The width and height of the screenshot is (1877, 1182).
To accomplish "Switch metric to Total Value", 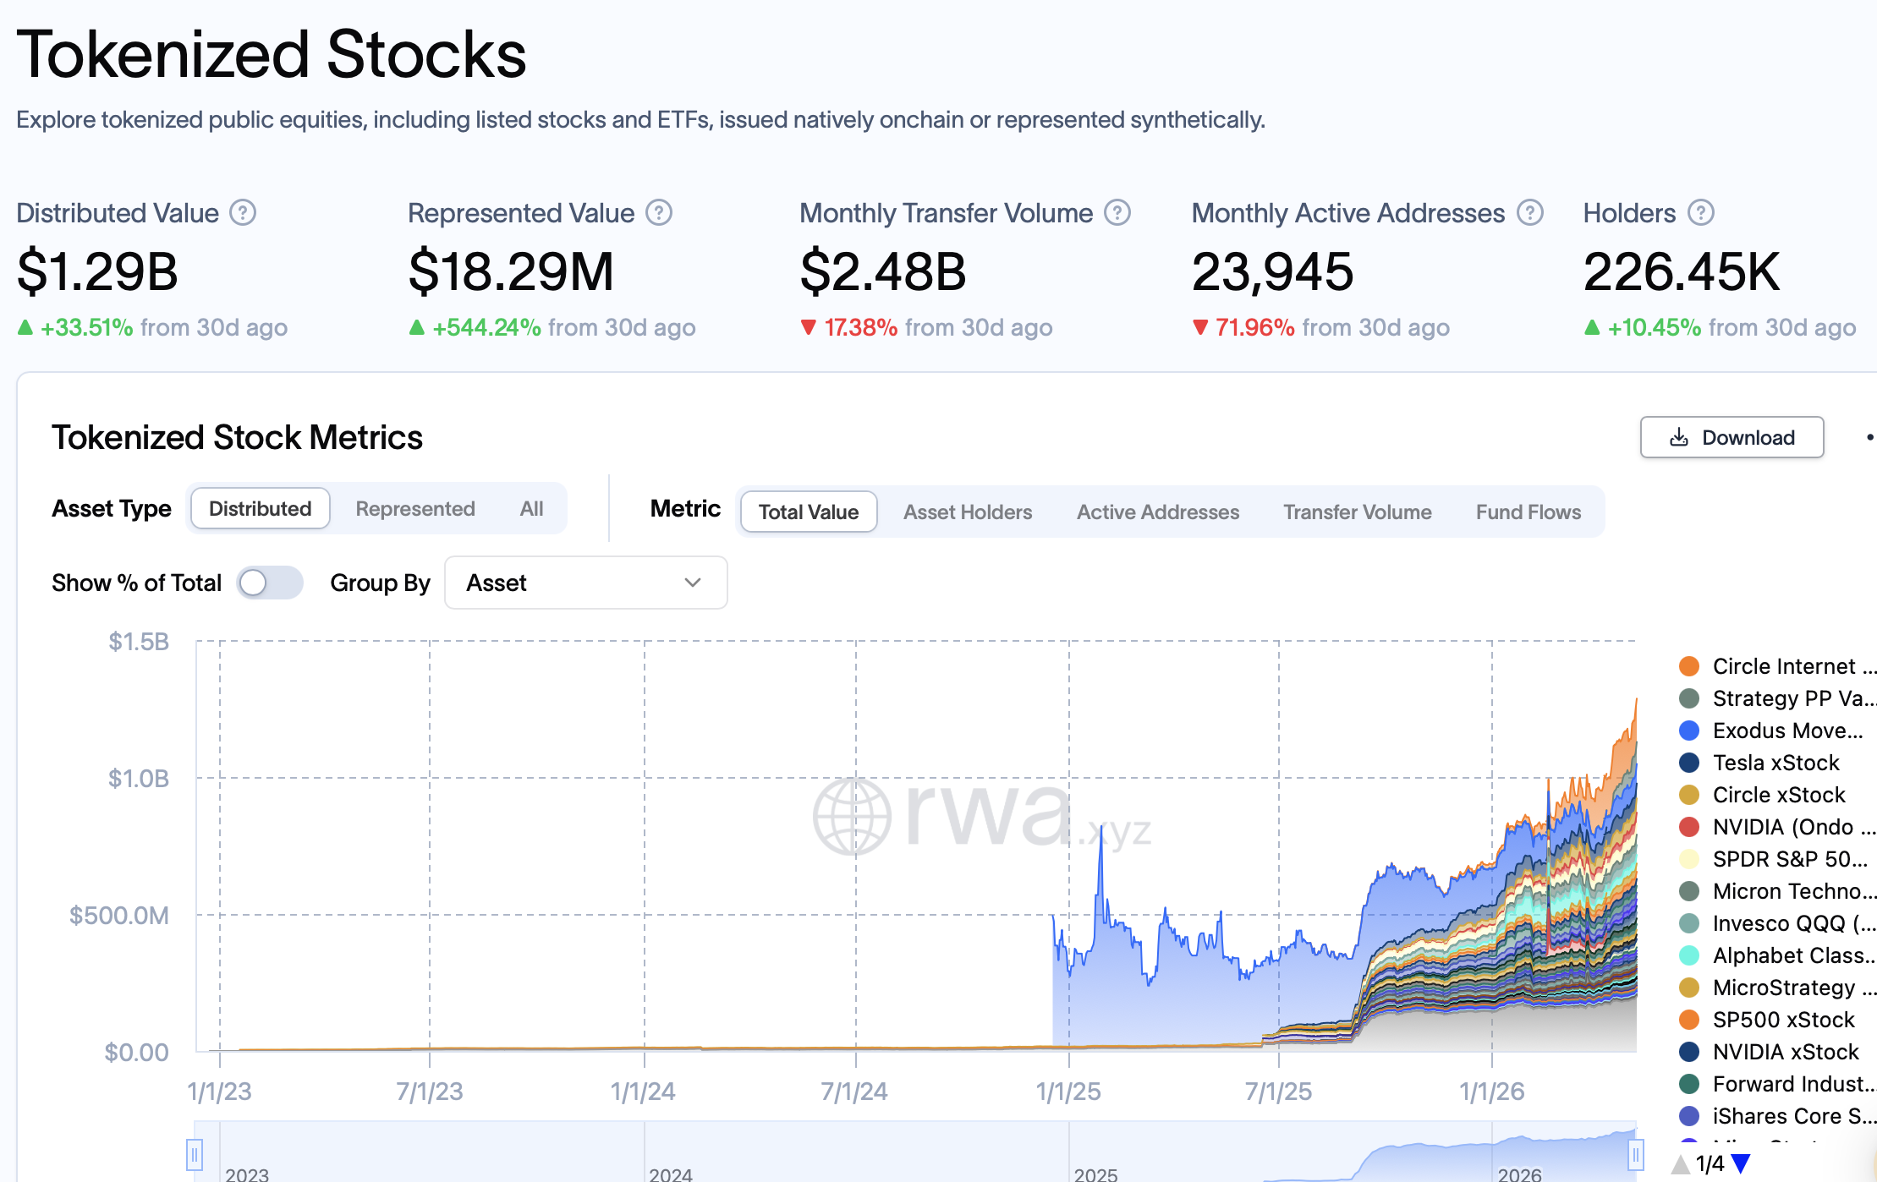I will [809, 512].
